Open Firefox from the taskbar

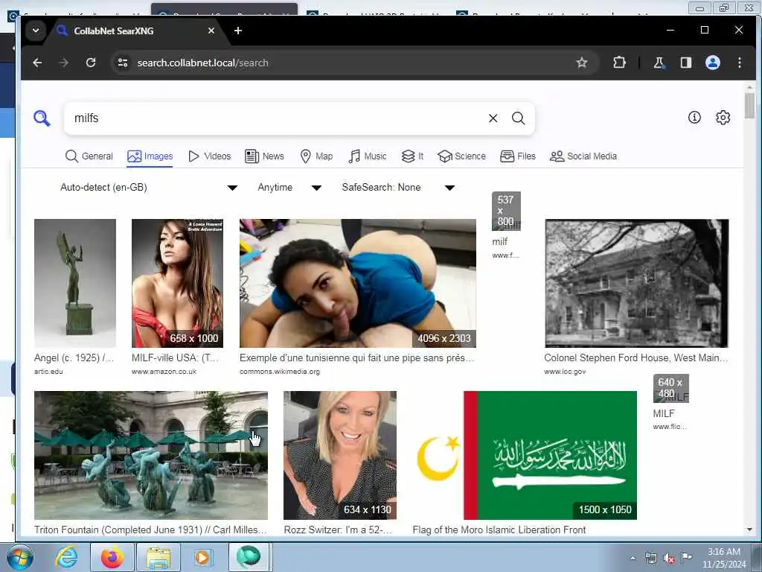coord(112,557)
